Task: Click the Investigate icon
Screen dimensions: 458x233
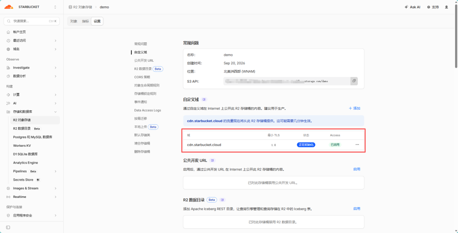Action: tap(8, 68)
